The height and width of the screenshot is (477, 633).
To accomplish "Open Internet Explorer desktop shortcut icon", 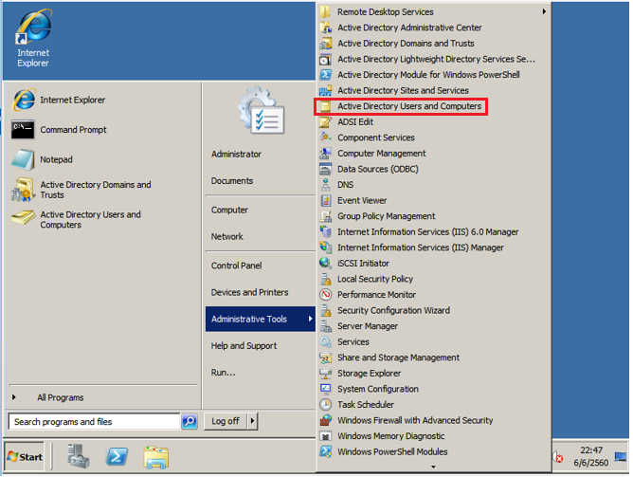I will 33,27.
